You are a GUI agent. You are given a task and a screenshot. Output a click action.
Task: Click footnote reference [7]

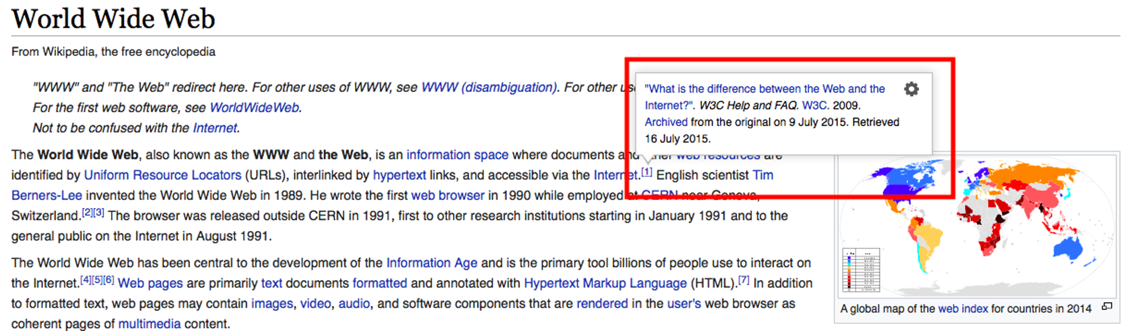click(x=744, y=280)
